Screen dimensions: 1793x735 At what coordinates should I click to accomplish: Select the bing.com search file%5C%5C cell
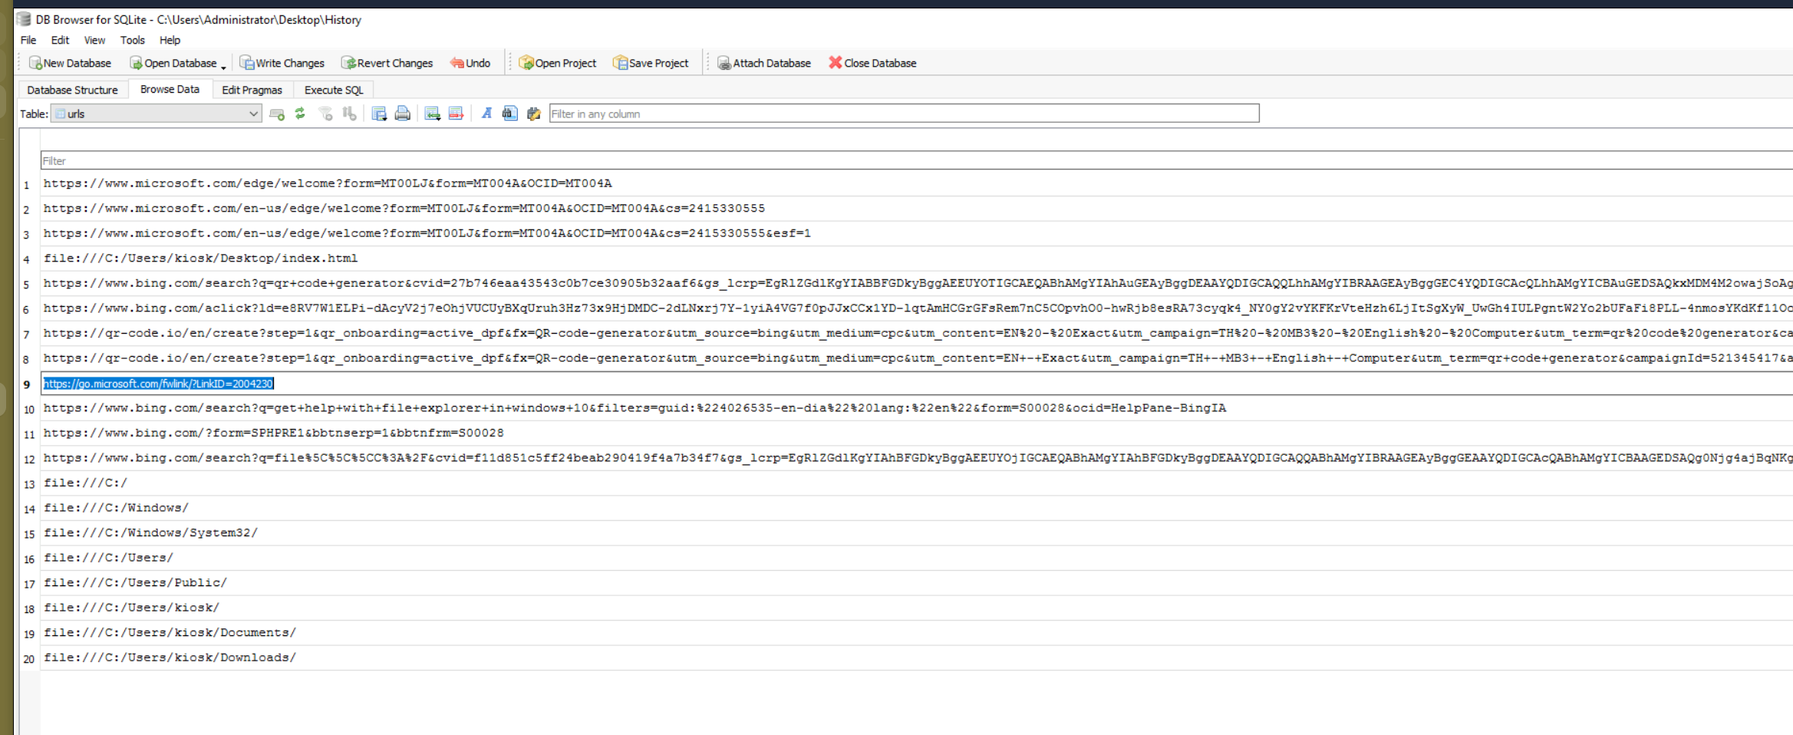[917, 458]
